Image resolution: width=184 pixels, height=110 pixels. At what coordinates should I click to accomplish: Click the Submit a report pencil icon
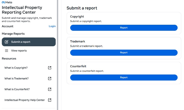point(7,42)
